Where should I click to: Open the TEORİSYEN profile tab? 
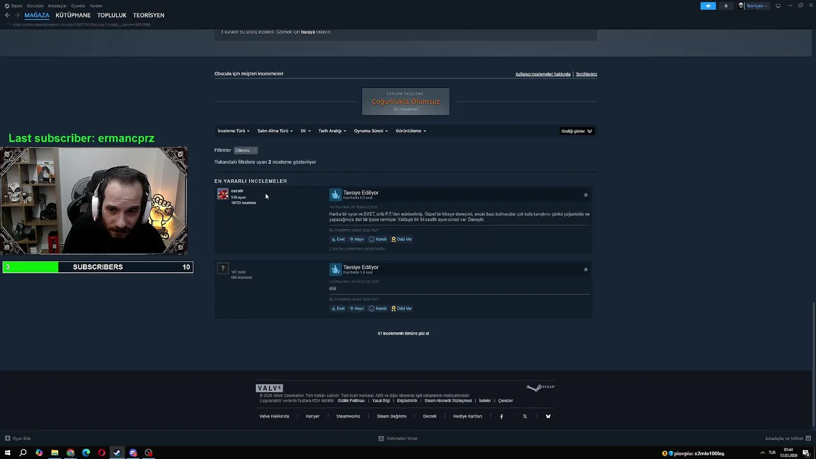click(x=149, y=15)
